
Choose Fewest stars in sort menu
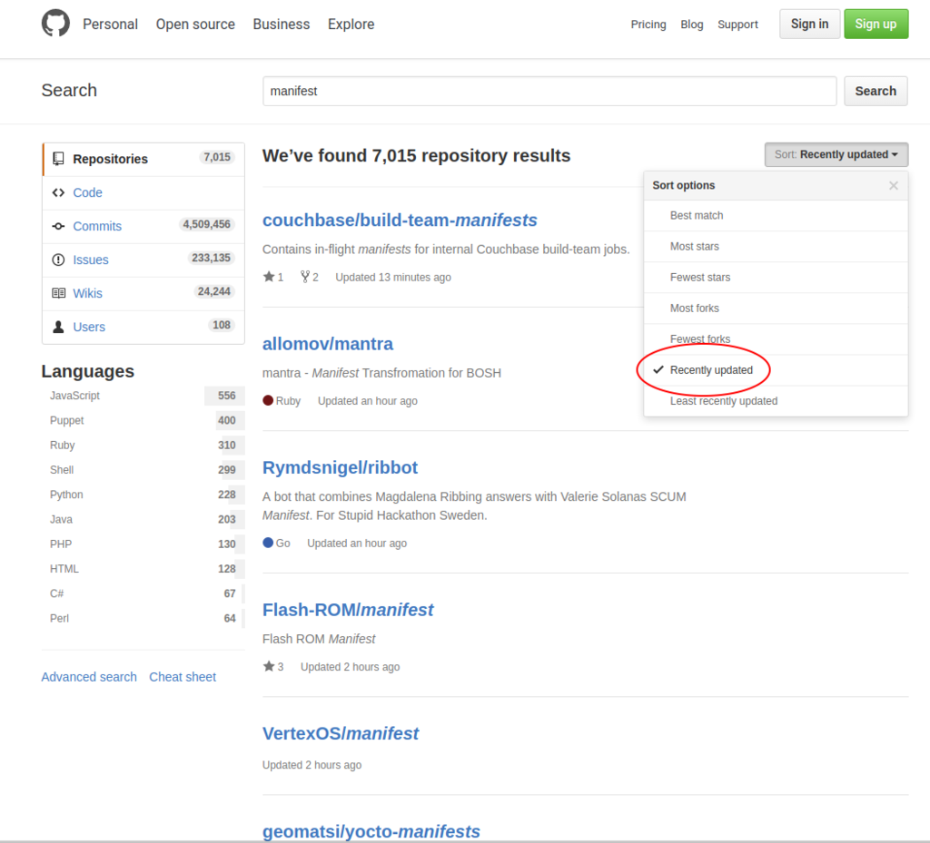[700, 278]
